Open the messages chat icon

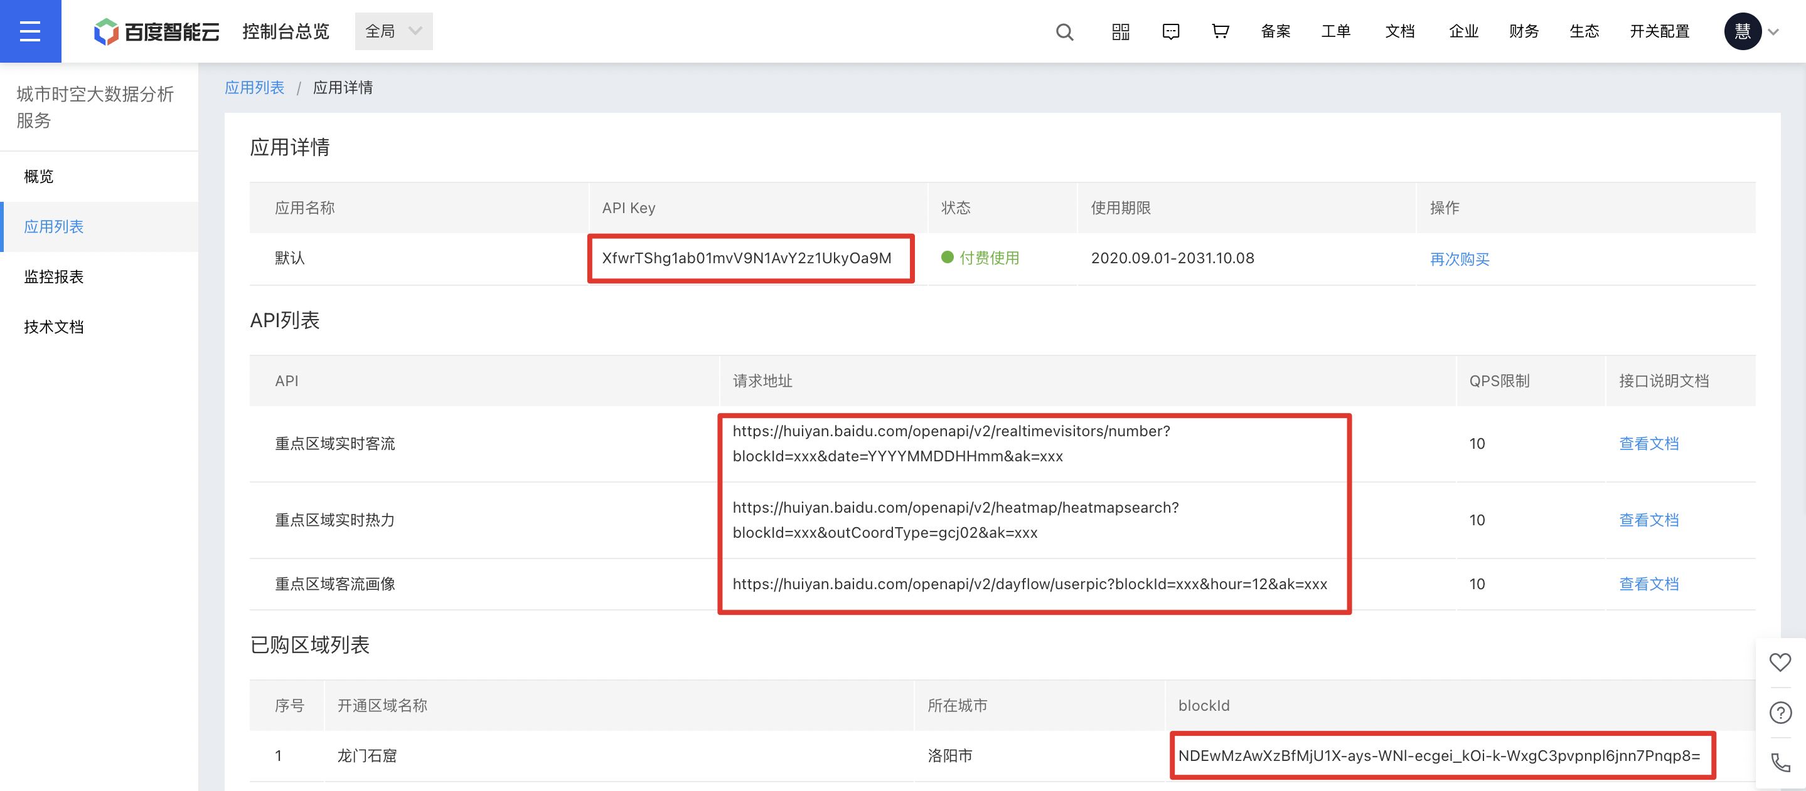(1171, 31)
